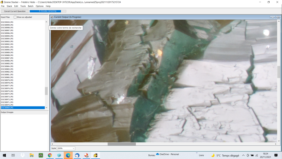The width and height of the screenshot is (282, 159).
Task: Expand hidden system tray icons
Action: (243, 155)
